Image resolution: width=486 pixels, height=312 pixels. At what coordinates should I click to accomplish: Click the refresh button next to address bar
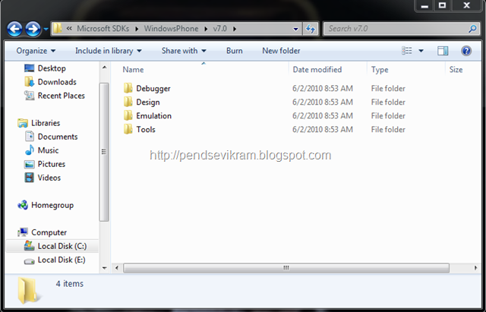tap(311, 29)
